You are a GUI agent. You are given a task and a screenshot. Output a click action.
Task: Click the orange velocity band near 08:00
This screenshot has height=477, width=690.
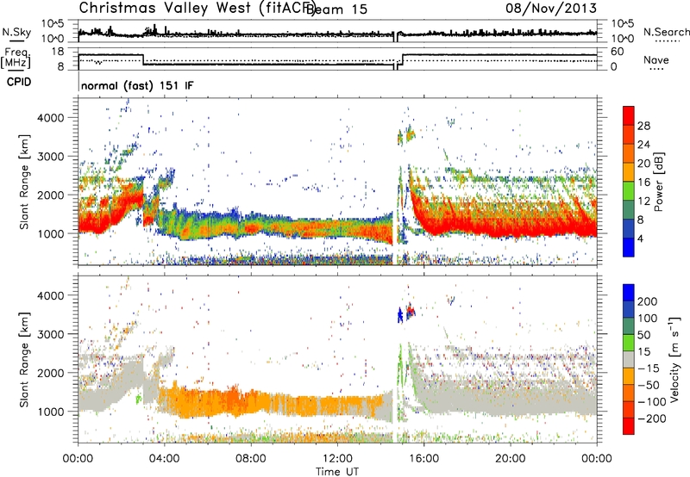click(251, 402)
